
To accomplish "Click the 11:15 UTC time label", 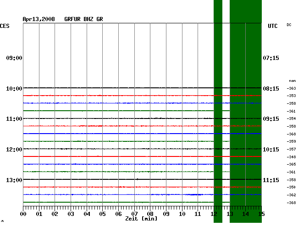I will tap(271, 180).
